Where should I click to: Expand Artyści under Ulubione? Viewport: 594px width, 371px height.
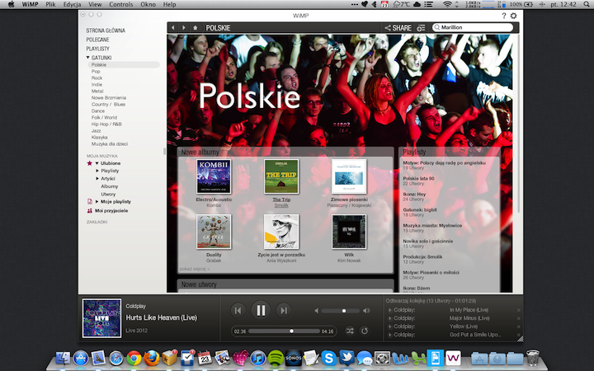pos(97,178)
